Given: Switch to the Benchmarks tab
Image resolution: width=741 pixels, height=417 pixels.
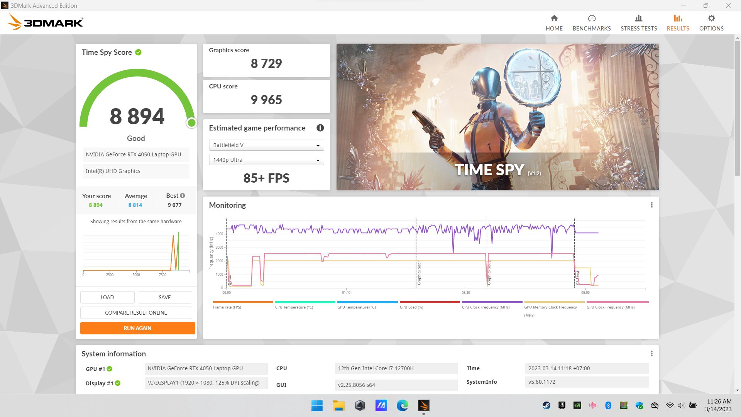Looking at the screenshot, I should pyautogui.click(x=591, y=23).
